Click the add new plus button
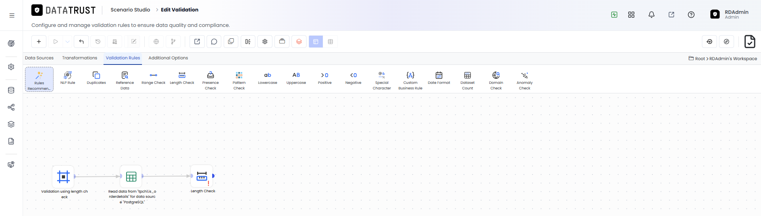Image resolution: width=761 pixels, height=216 pixels. coord(39,42)
